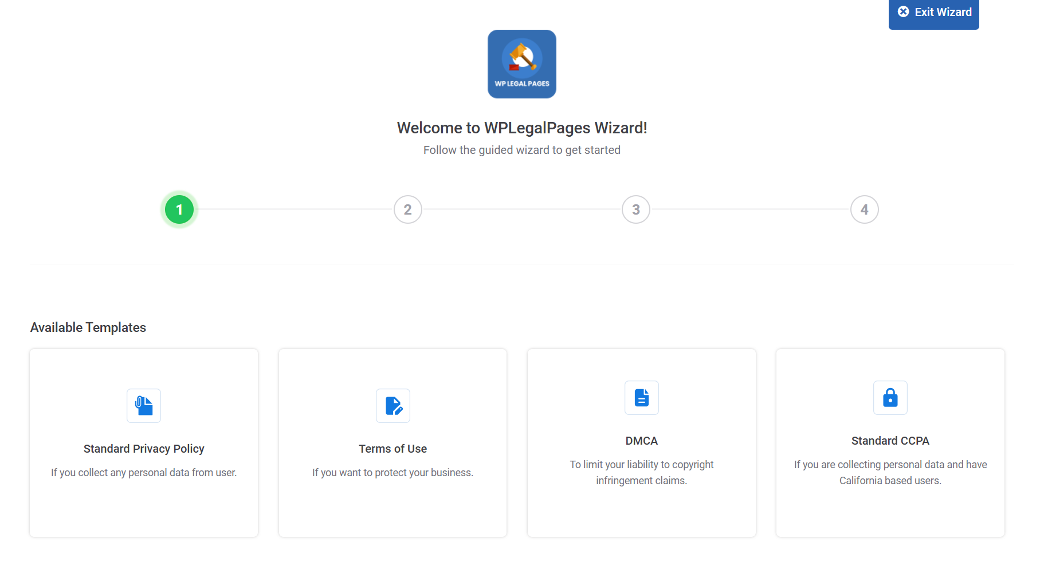1044x574 pixels.
Task: Select wizard step 1 circle
Action: 179,209
